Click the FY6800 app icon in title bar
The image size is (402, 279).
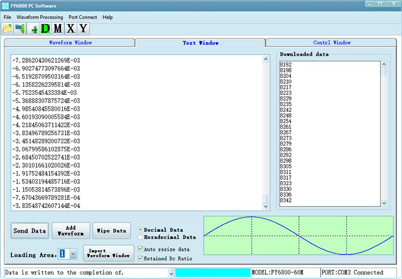[5, 6]
